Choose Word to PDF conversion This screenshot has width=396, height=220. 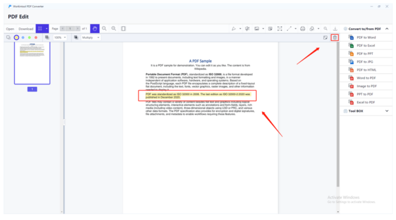[366, 78]
